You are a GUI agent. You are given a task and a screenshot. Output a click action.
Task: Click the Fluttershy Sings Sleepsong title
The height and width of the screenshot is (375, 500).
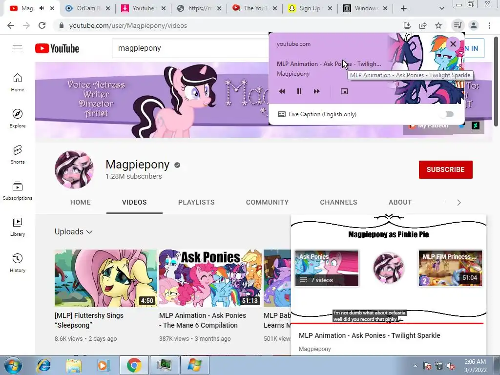click(x=89, y=320)
